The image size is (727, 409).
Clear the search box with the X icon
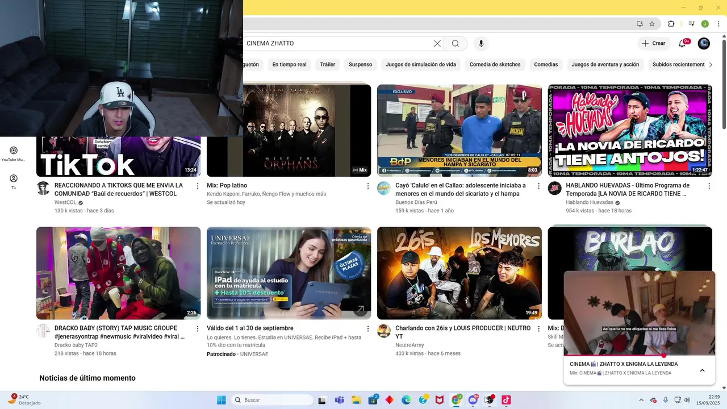tap(437, 43)
